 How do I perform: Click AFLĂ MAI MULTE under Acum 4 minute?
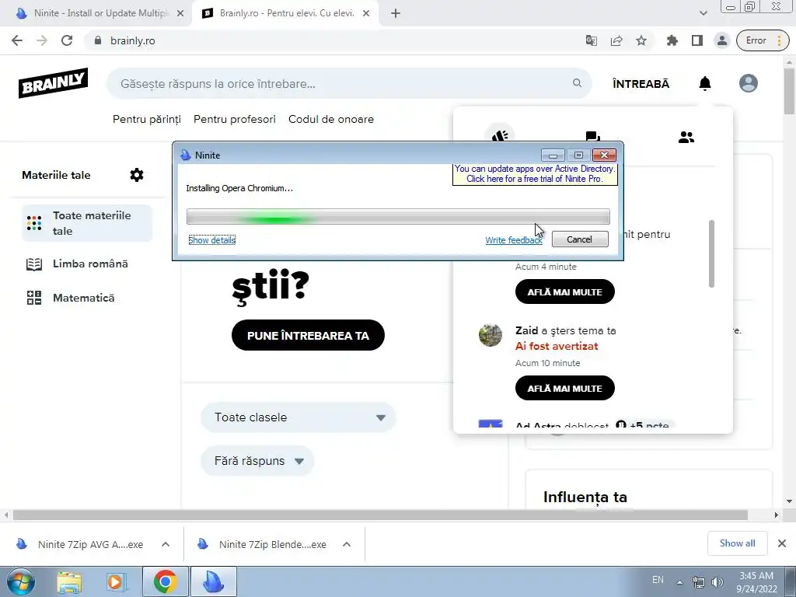[x=565, y=292]
